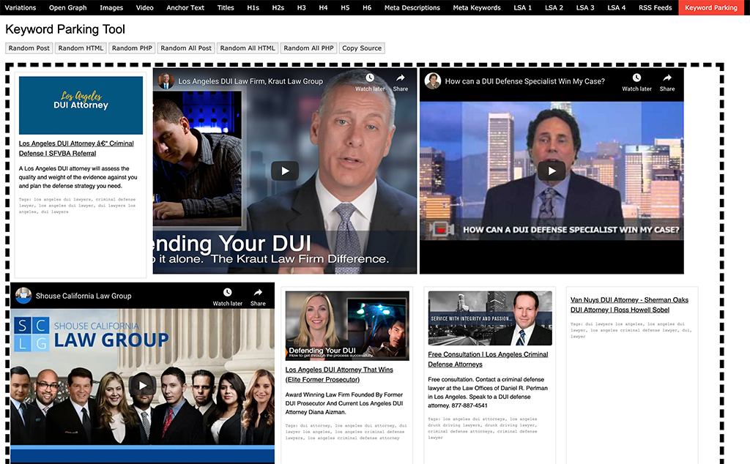Go to the Meta Keywords tab
This screenshot has height=464, width=750.
point(477,7)
